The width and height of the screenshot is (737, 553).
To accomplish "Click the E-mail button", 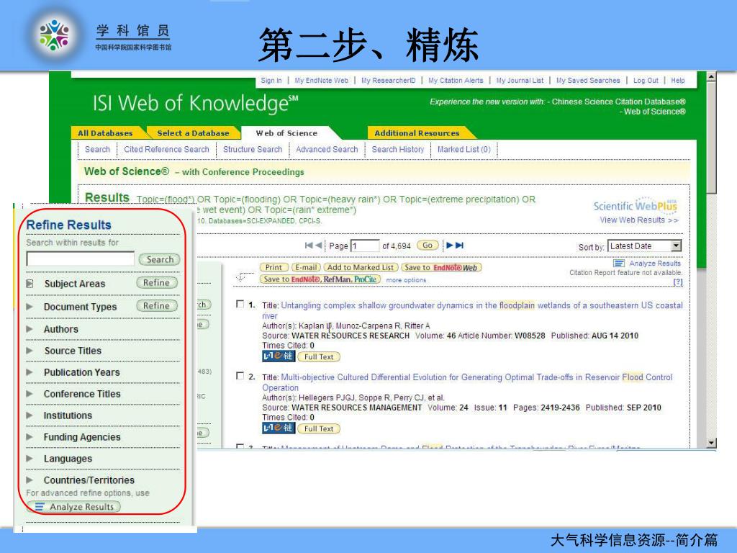I will pyautogui.click(x=306, y=267).
